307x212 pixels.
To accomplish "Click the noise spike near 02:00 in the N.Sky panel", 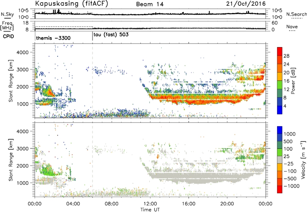I will coord(54,12).
